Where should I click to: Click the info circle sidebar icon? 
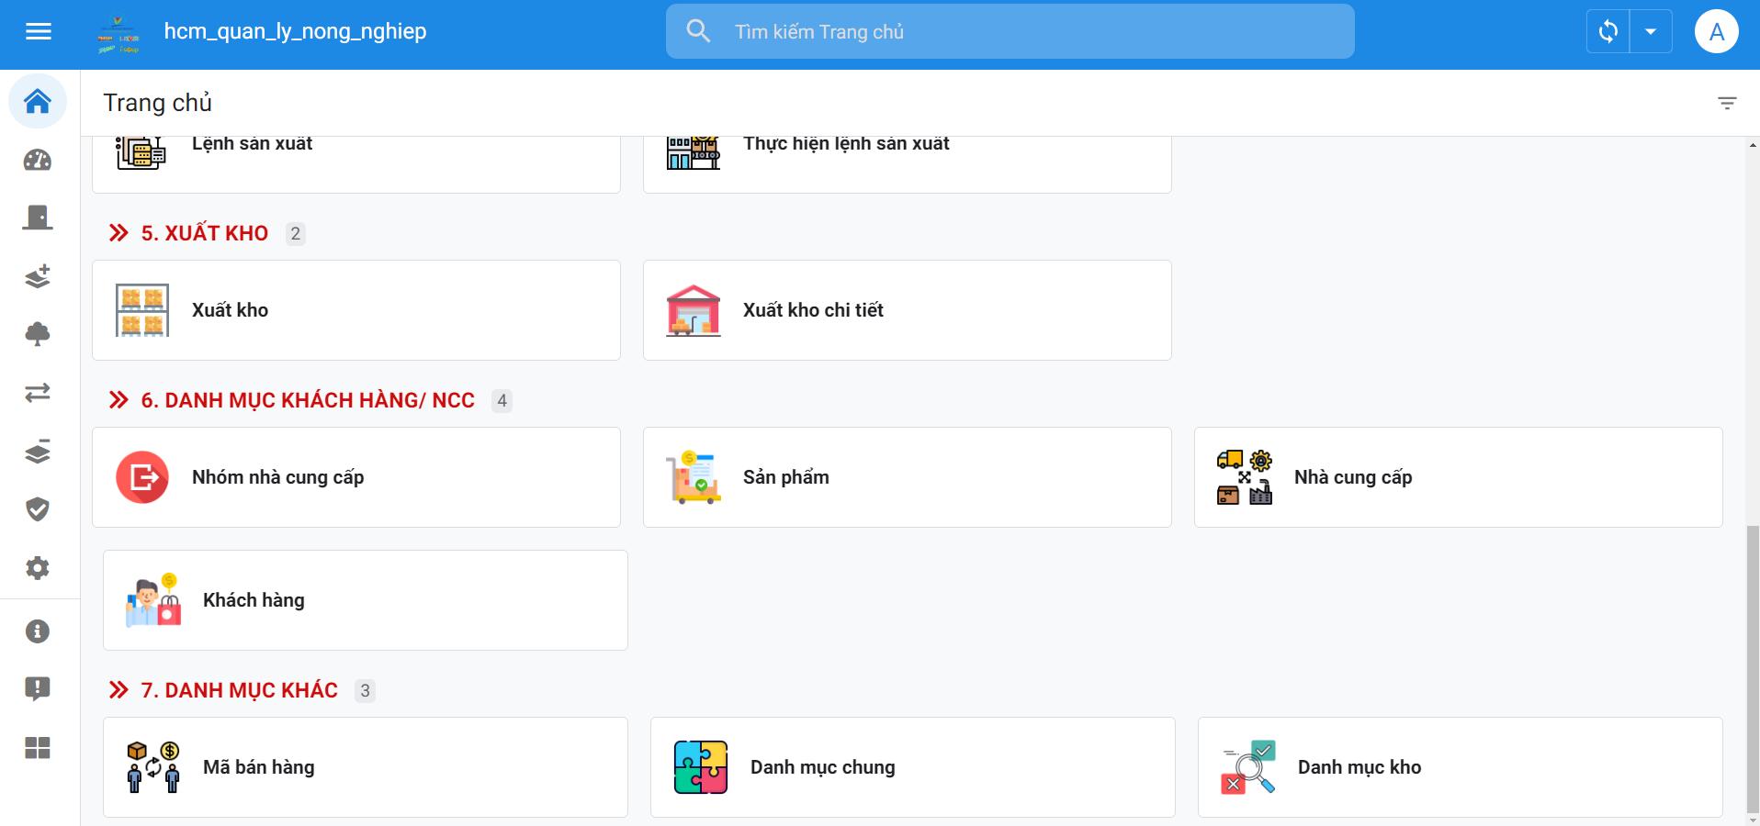[x=38, y=631]
